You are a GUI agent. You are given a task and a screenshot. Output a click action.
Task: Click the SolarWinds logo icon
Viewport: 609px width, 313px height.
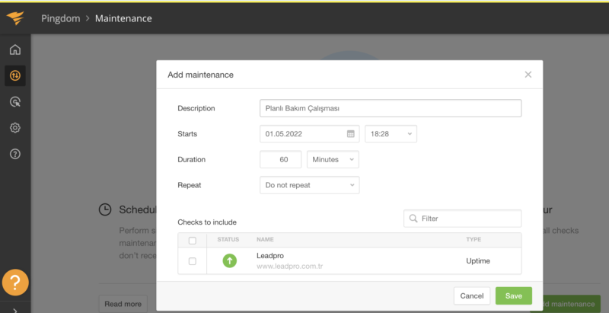click(15, 18)
